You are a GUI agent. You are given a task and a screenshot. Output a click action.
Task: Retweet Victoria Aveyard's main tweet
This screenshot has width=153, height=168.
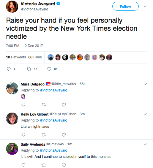tap(29, 69)
